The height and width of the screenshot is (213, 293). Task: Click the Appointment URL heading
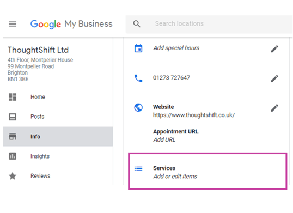point(176,131)
